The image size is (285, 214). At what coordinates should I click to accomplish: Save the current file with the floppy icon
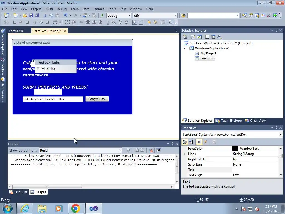(31, 16)
